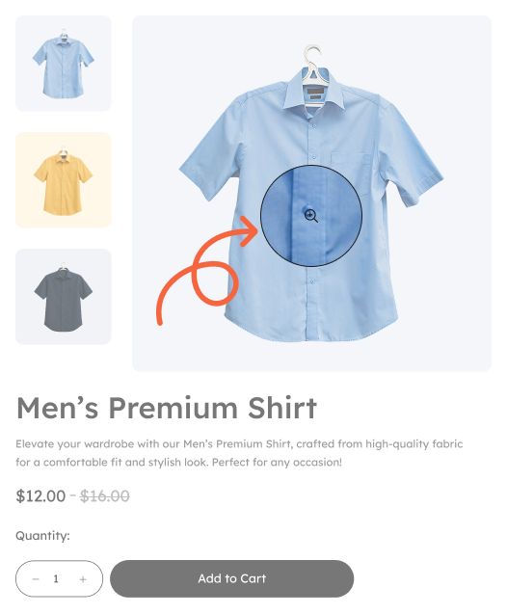Click the gray collar label tag
This screenshot has width=507, height=614.
click(x=315, y=93)
